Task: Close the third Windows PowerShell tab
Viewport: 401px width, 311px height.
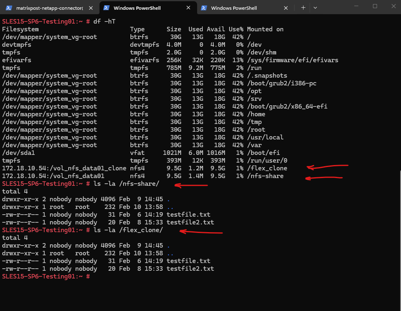Action: [x=286, y=8]
